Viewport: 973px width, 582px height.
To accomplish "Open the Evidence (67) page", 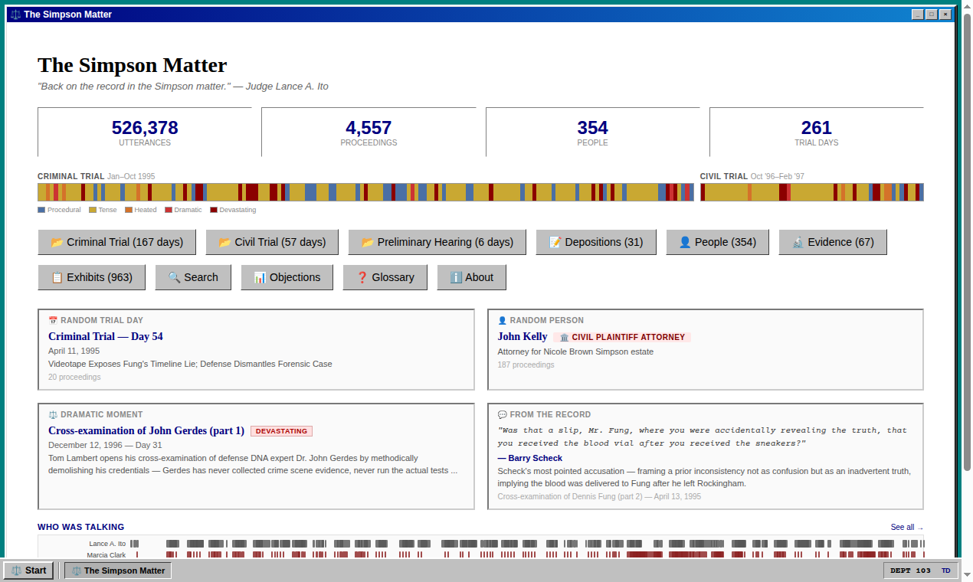I will tap(833, 242).
